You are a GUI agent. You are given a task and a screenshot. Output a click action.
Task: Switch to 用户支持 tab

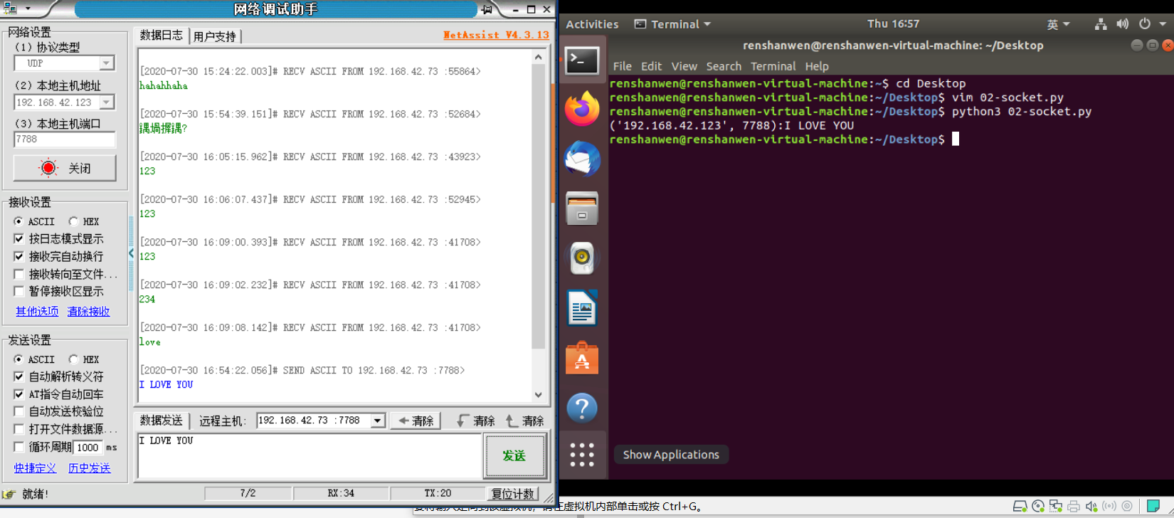pos(215,36)
